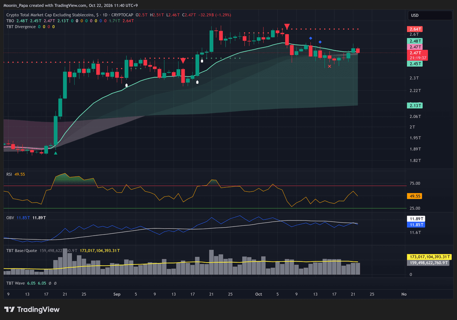Screen dimensions: 457x320
Task: Click the 21:19:37 candle countdown label
Action: pos(418,58)
